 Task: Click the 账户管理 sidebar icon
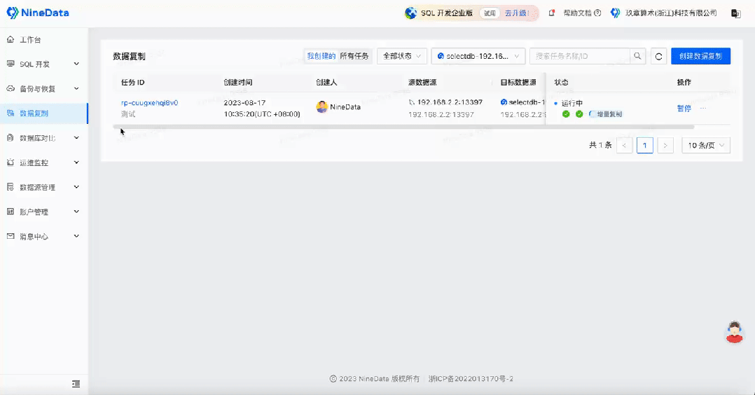(10, 212)
